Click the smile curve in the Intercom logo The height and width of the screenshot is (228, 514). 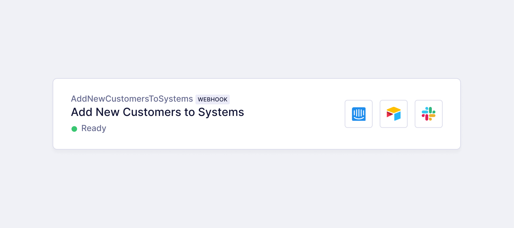pyautogui.click(x=359, y=118)
